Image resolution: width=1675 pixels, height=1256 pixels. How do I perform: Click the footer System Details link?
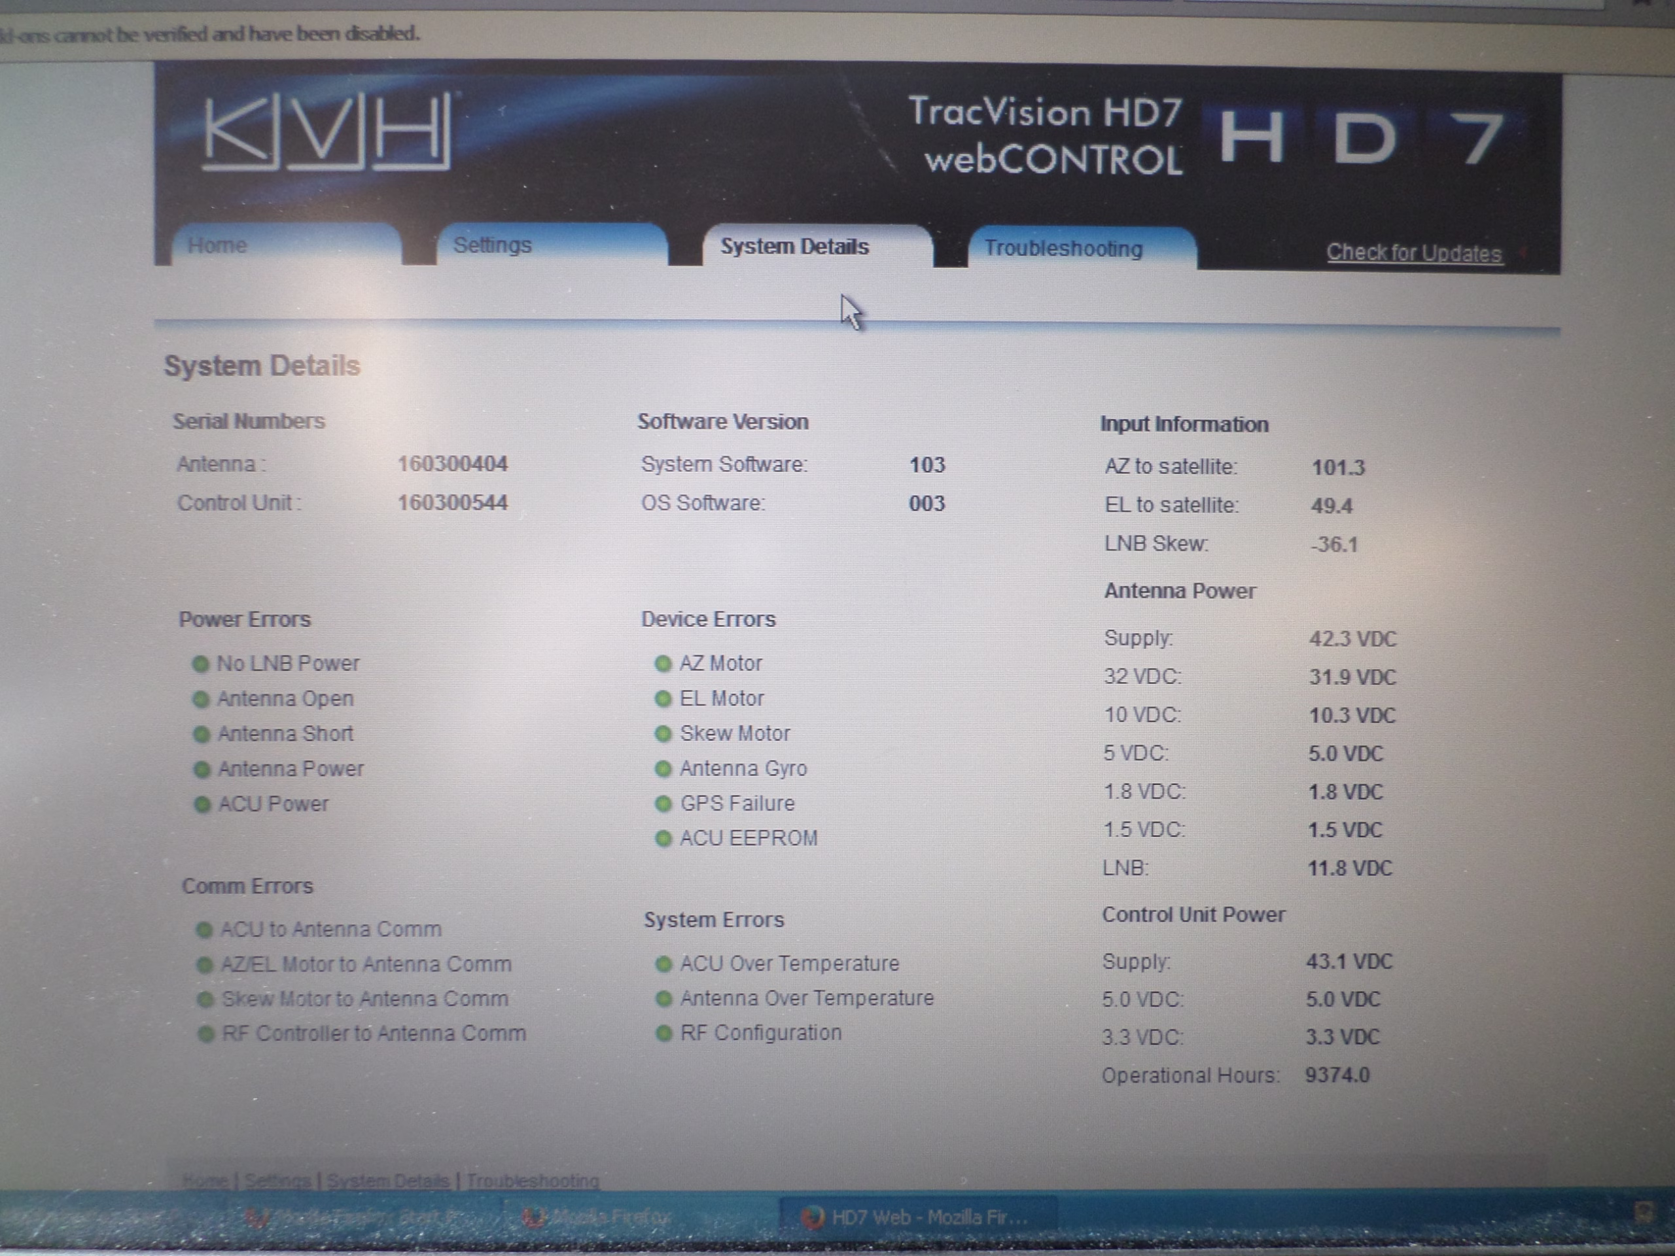(388, 1181)
